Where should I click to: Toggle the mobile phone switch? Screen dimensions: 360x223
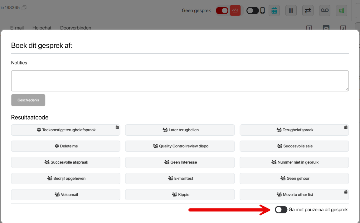pos(253,11)
